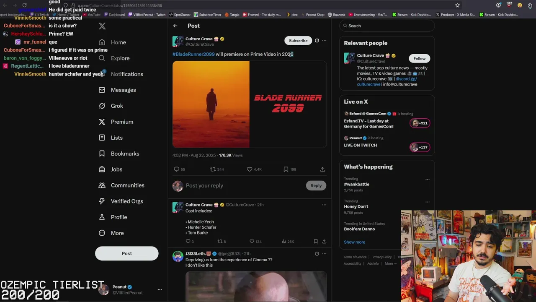Open Privacy Policy footer link

point(382,257)
